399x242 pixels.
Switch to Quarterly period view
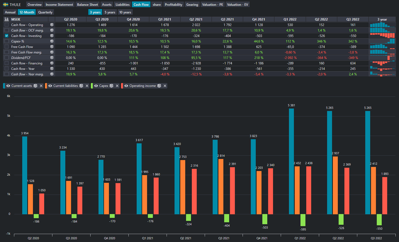pyautogui.click(x=46, y=12)
